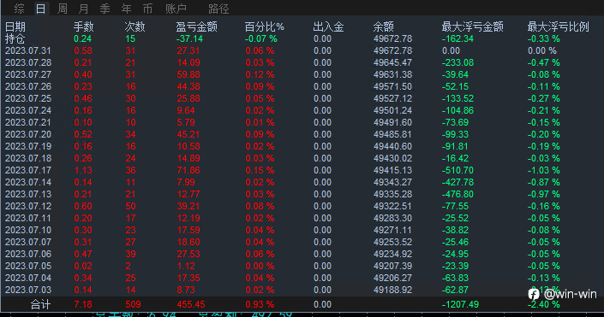
Task: Click the -476.80 floating loss value
Action: (457, 194)
